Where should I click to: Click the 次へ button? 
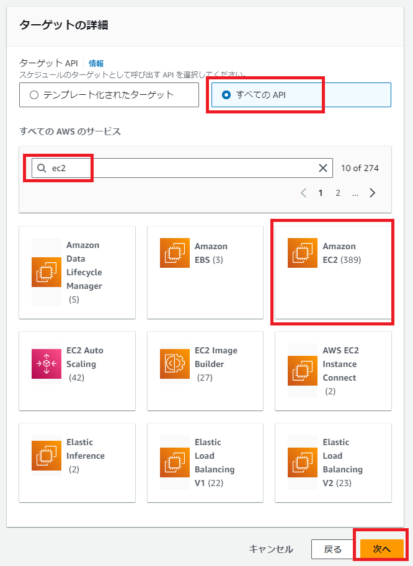(381, 549)
